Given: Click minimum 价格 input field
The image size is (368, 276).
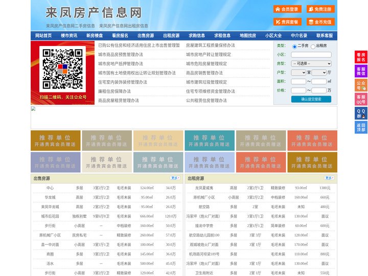Looking at the screenshot, I should pyautogui.click(x=298, y=90).
